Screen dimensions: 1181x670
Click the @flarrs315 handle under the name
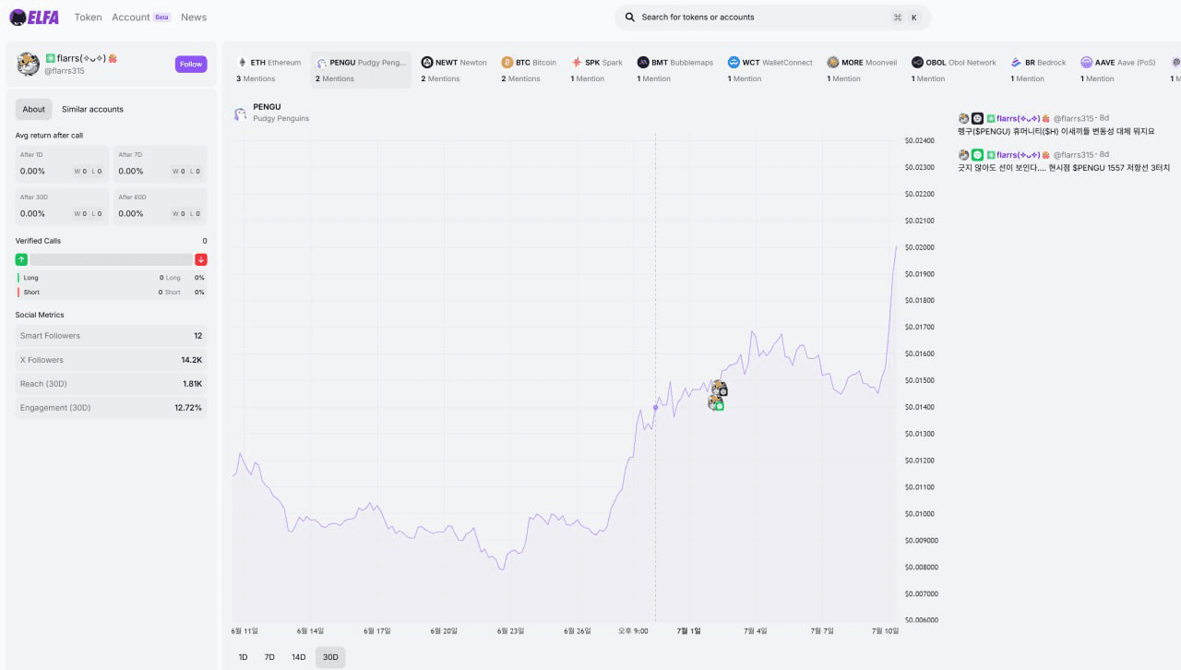[65, 71]
